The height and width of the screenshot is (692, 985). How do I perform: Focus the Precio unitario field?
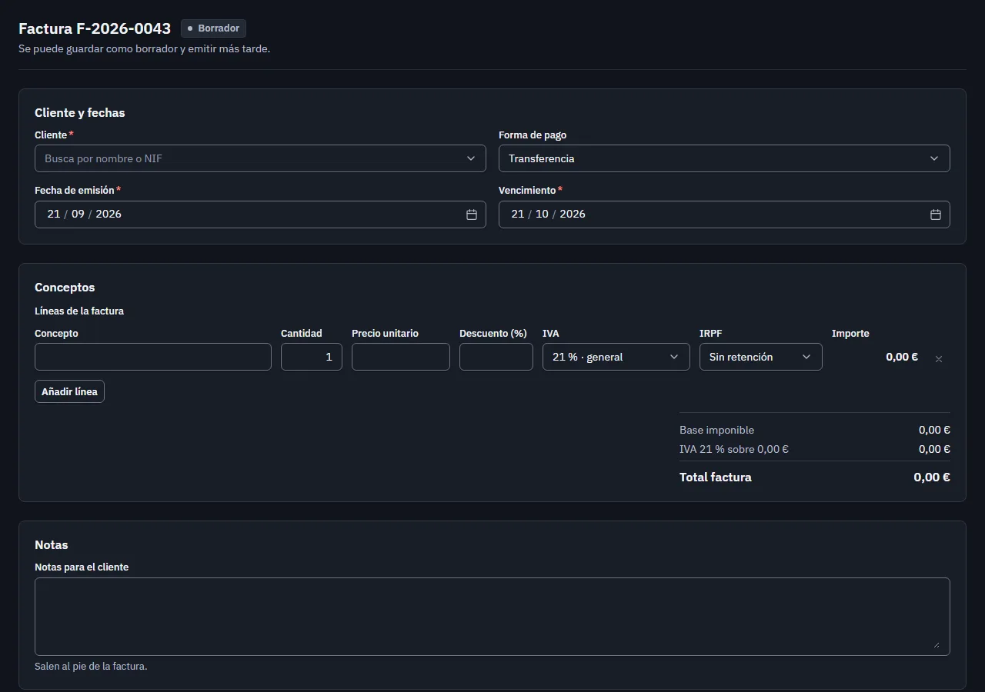coord(401,357)
